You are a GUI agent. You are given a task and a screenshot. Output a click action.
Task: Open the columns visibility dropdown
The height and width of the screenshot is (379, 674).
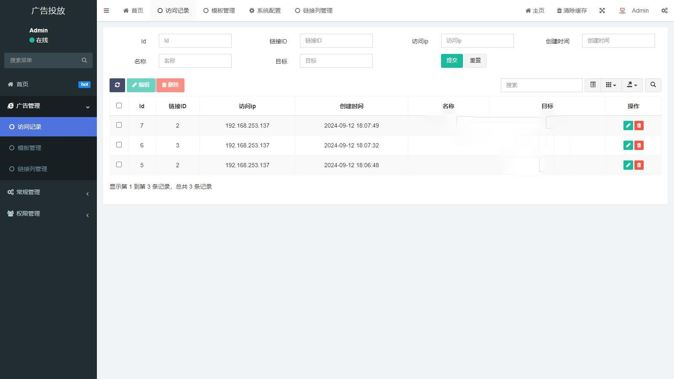611,85
